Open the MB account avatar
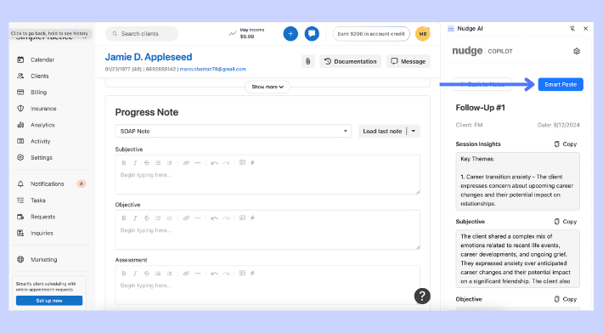Screen dimensions: 603x333 [x=423, y=34]
